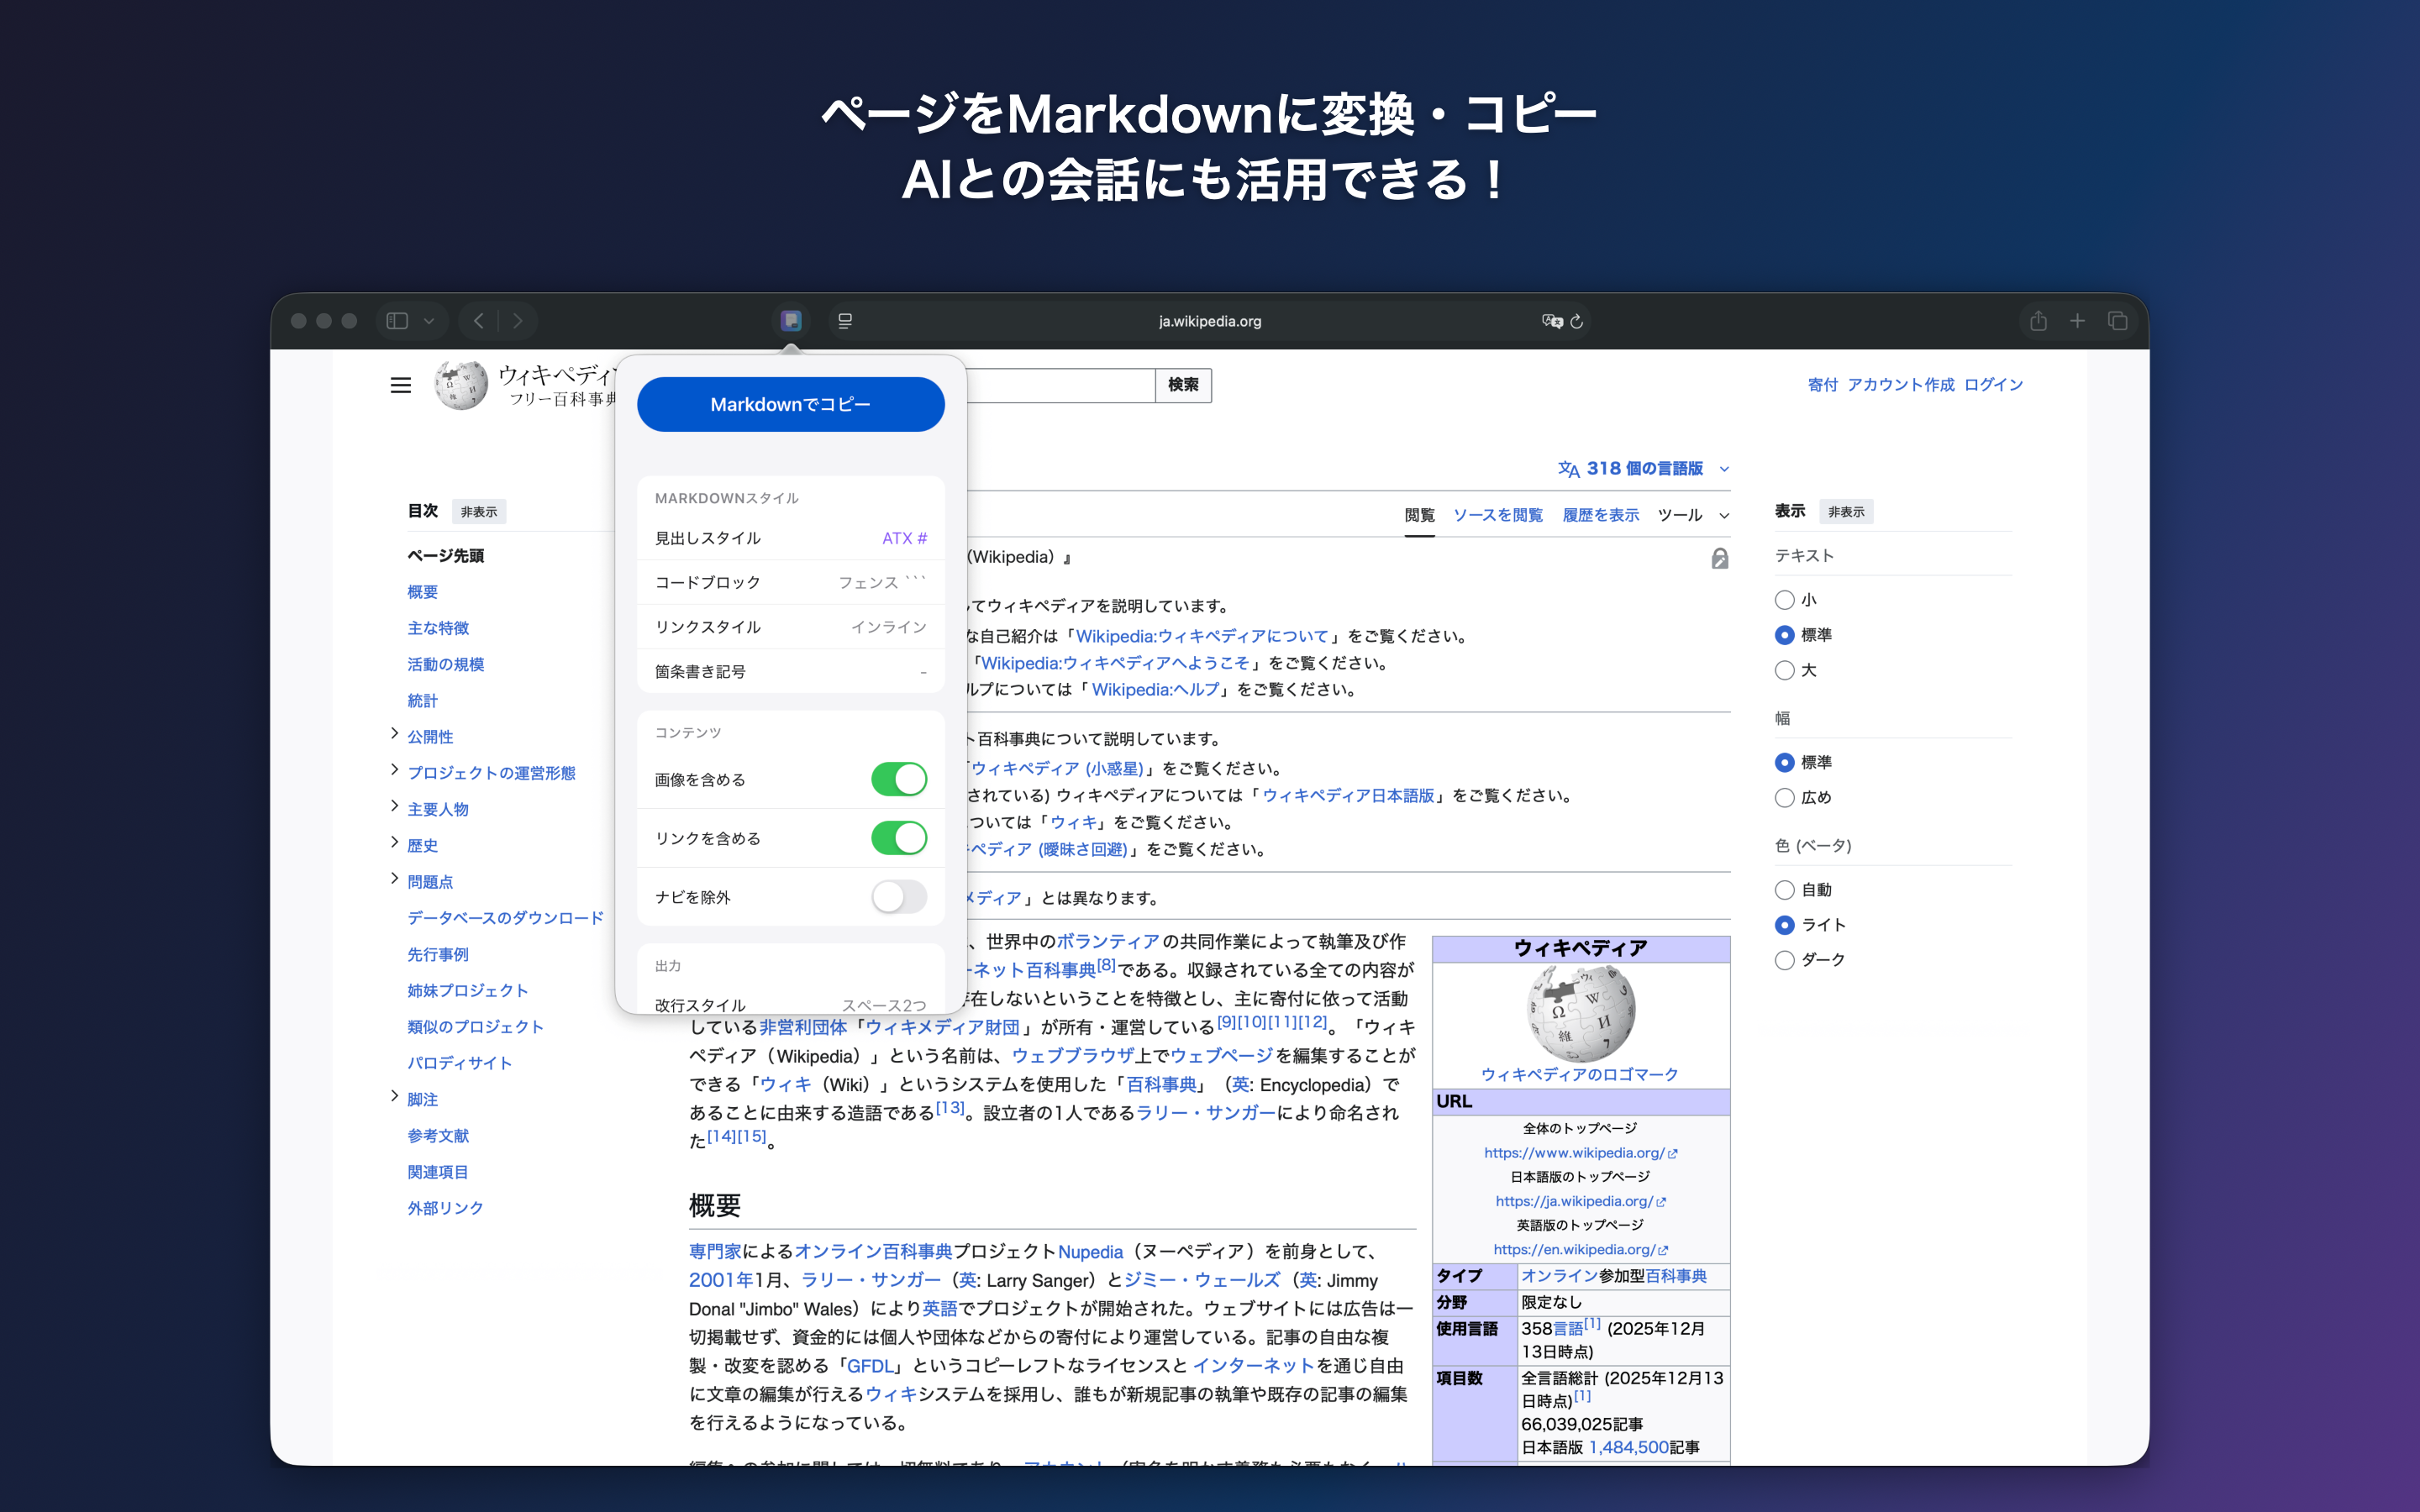The width and height of the screenshot is (2420, 1512).
Task: Click アカウント作成 link
Action: 1900,385
